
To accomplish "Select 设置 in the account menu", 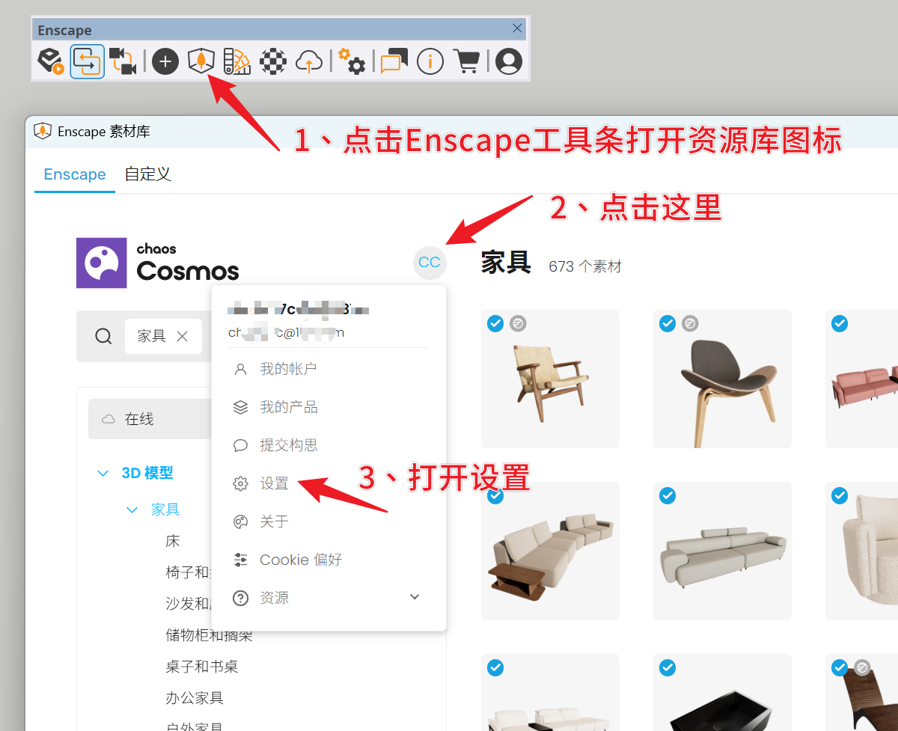I will [x=274, y=483].
